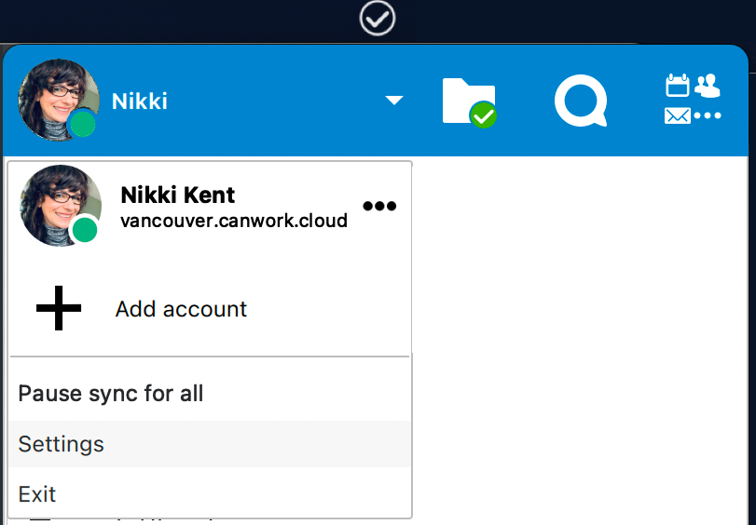This screenshot has width=756, height=525.
Task: Open local sync folder icon in header
Action: 469,101
